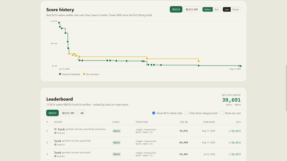Viewport: 287px width, 161px height.
Task: Show All curves in leaderboard
Action: coord(82,113)
